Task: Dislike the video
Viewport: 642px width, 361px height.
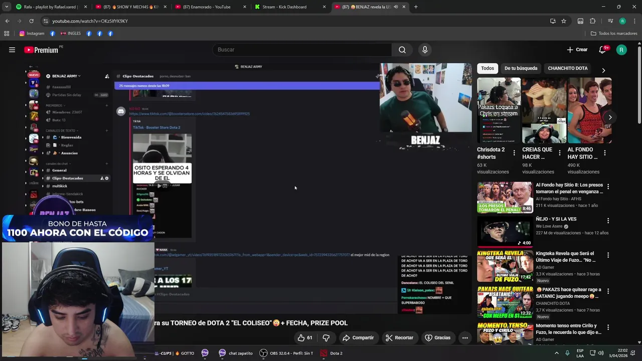Action: click(326, 338)
